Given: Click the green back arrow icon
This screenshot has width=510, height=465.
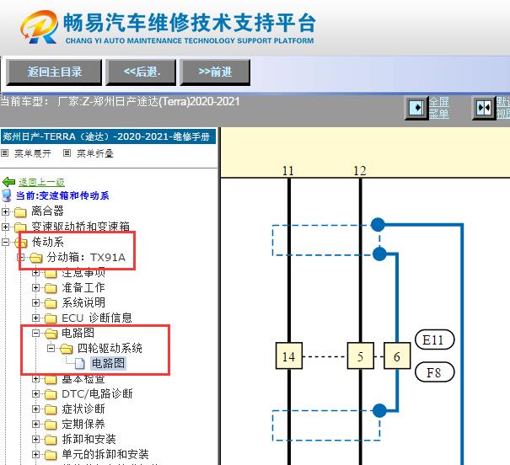Looking at the screenshot, I should pos(8,182).
